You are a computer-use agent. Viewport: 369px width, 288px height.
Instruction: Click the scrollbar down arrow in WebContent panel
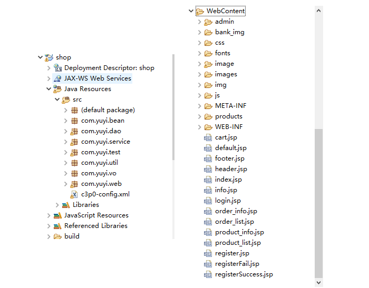point(318,283)
